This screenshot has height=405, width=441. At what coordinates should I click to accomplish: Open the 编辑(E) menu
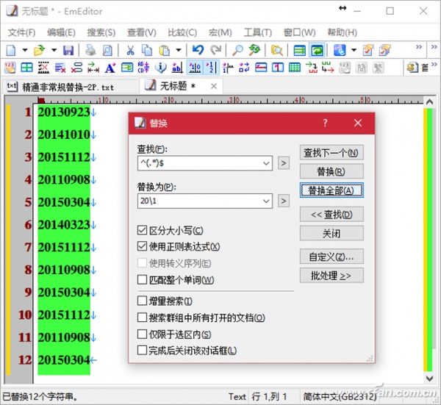pos(61,32)
